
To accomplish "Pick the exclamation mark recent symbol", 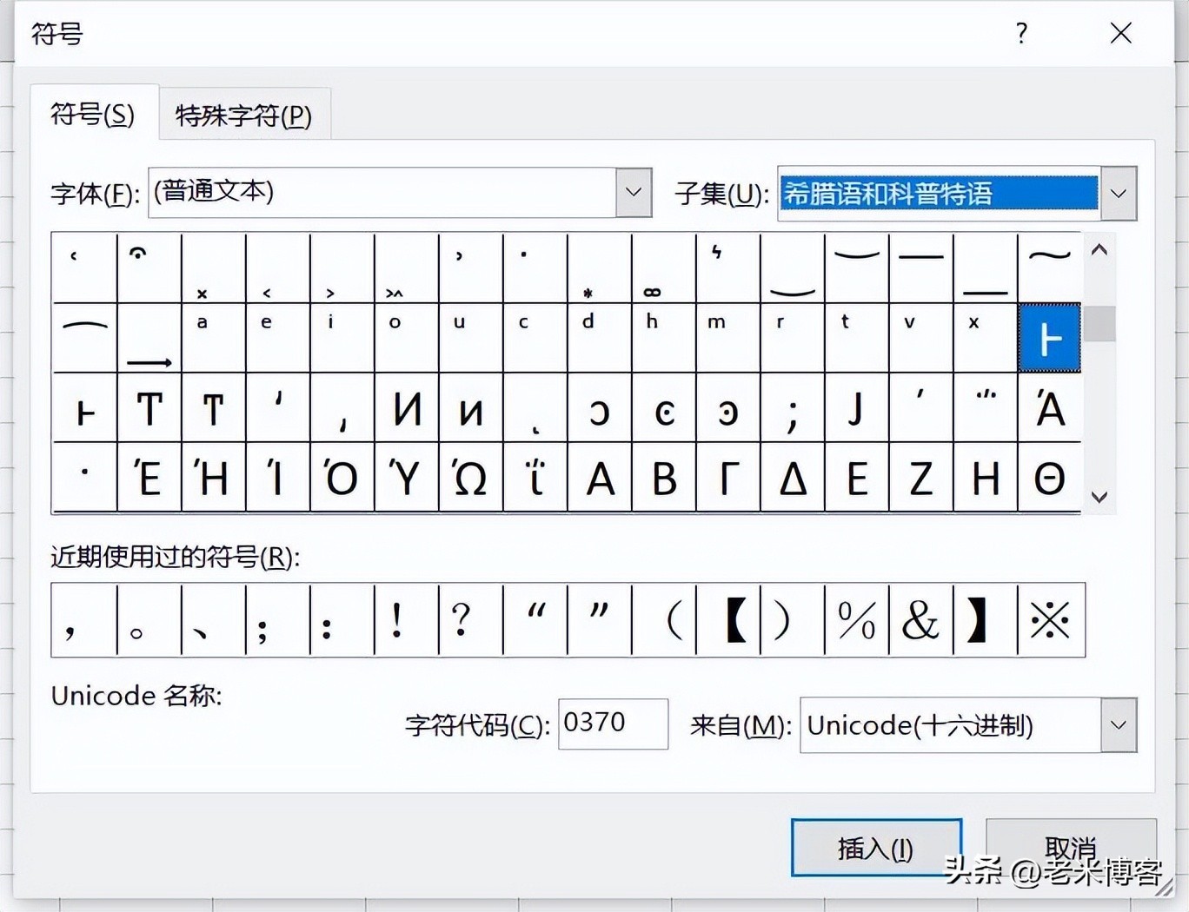I will point(397,620).
